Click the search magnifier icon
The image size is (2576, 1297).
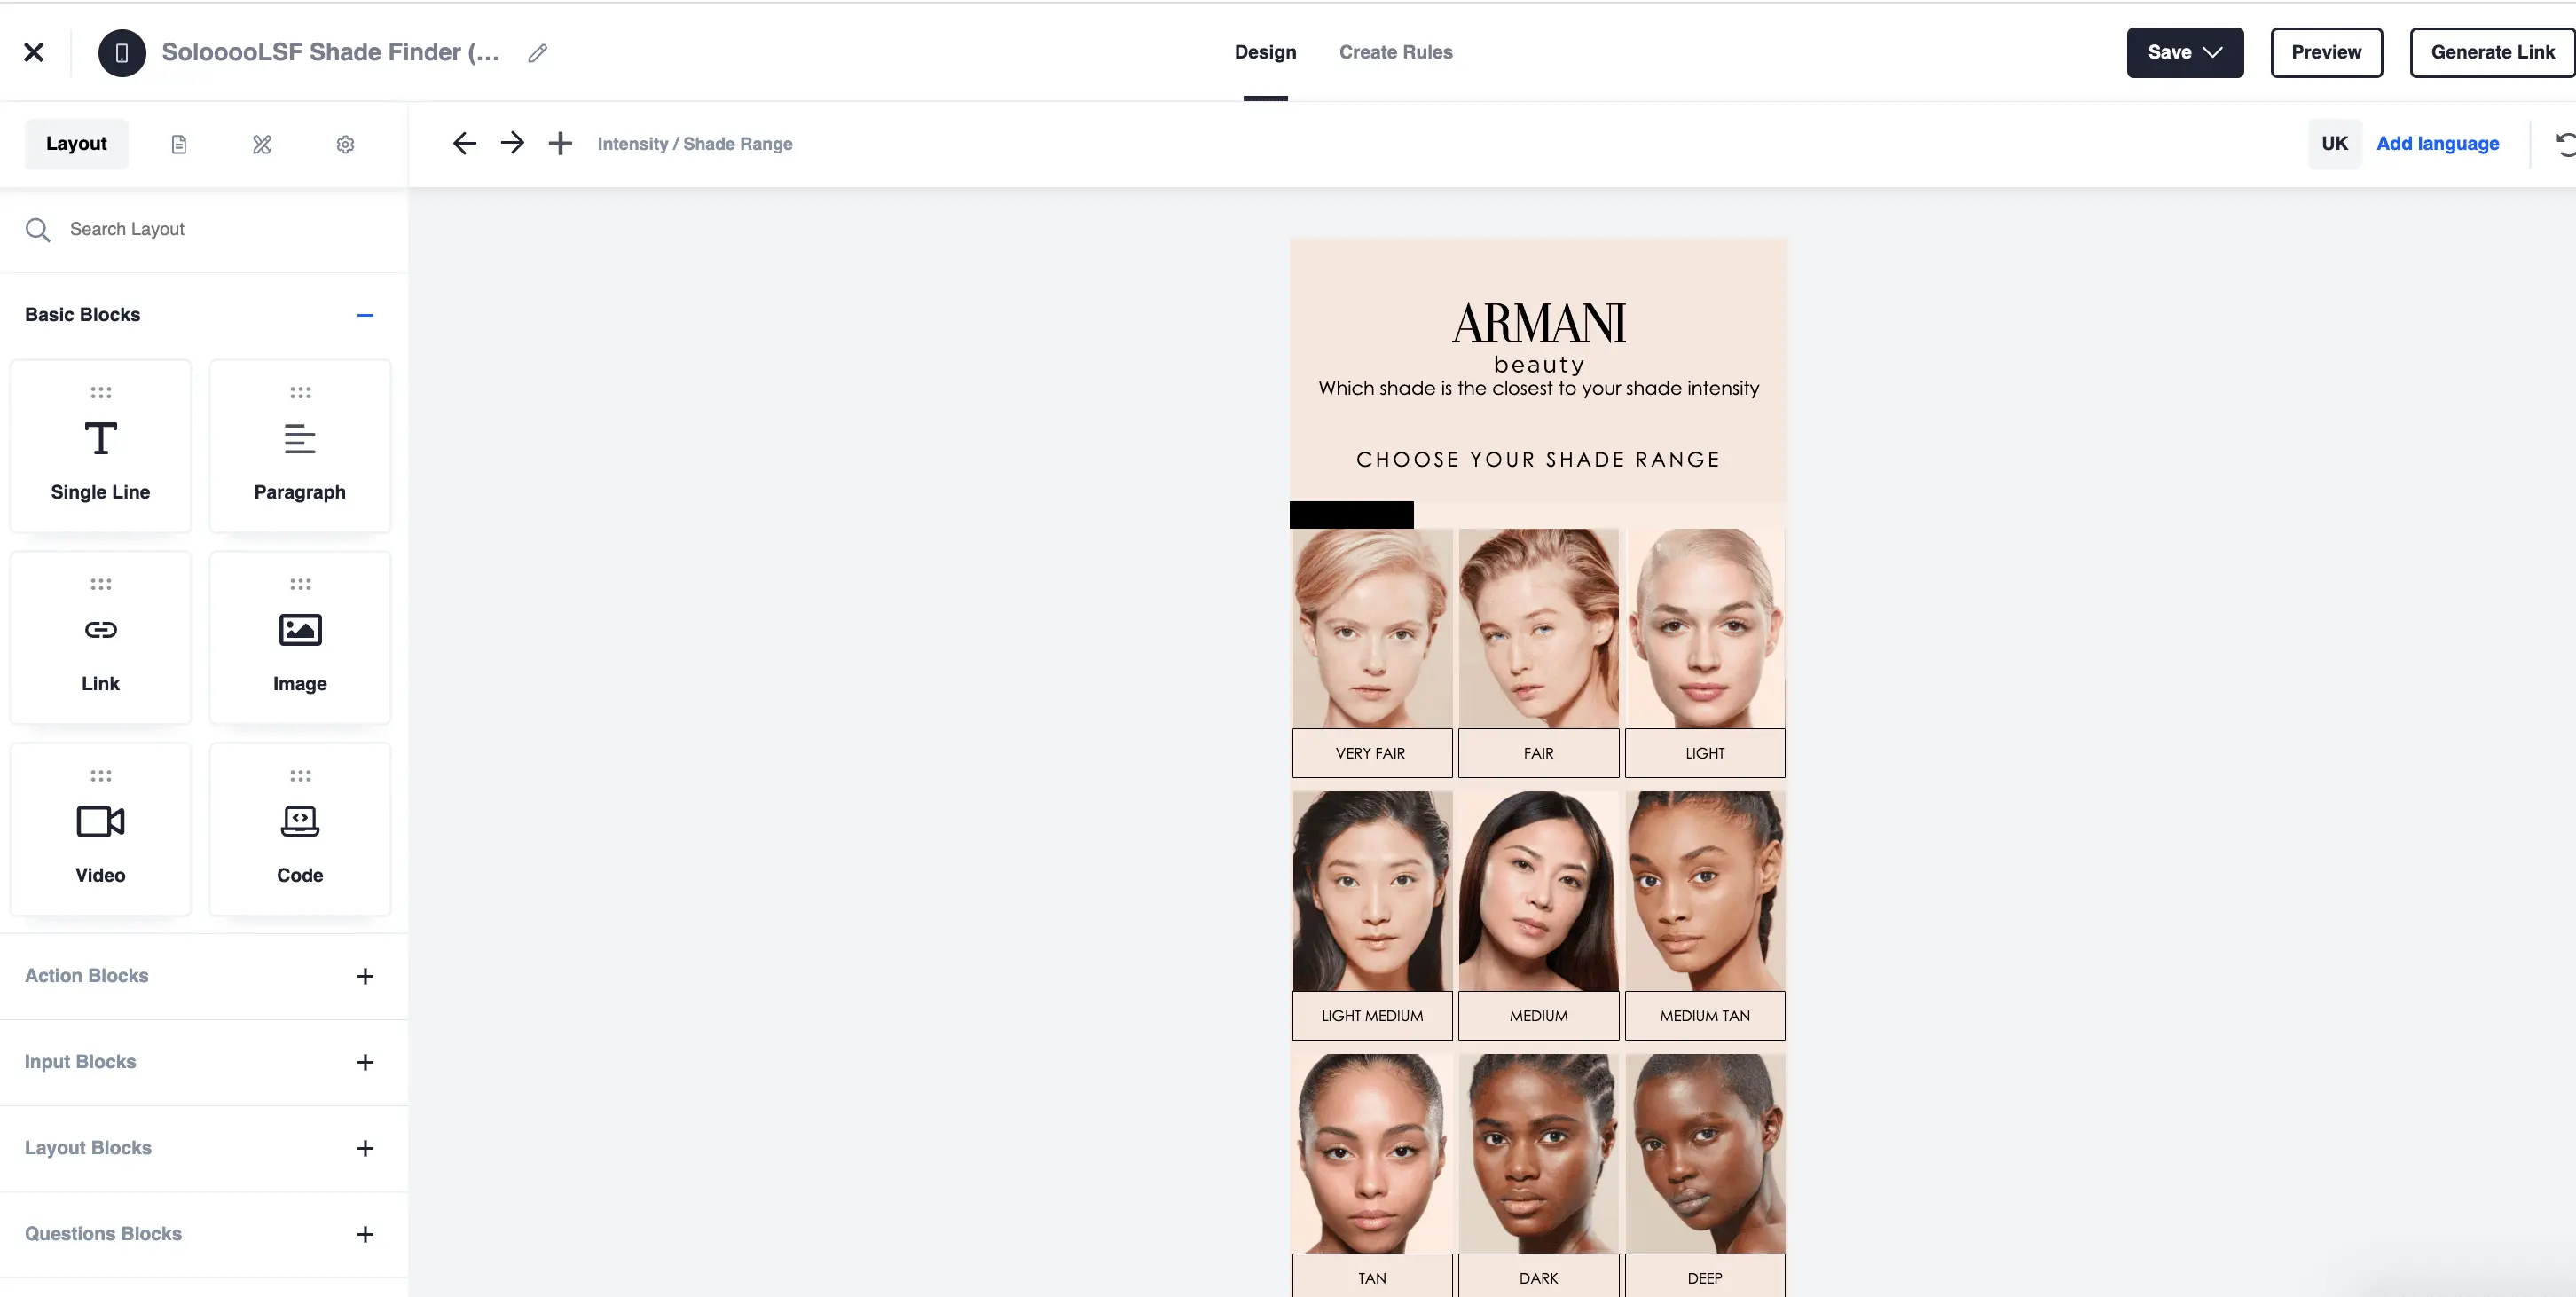38,229
